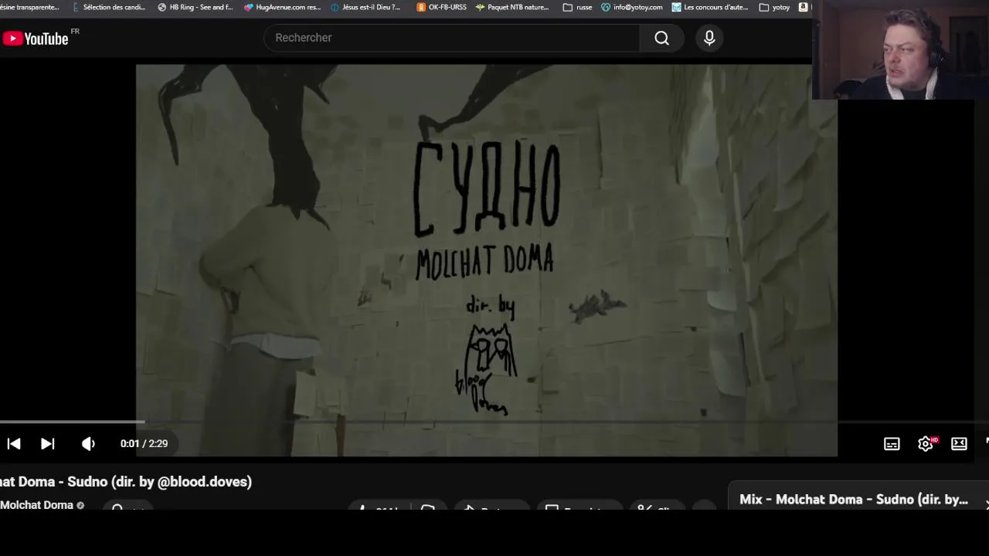Expand the yotoy bookmarks folder
The image size is (989, 556).
coord(774,7)
